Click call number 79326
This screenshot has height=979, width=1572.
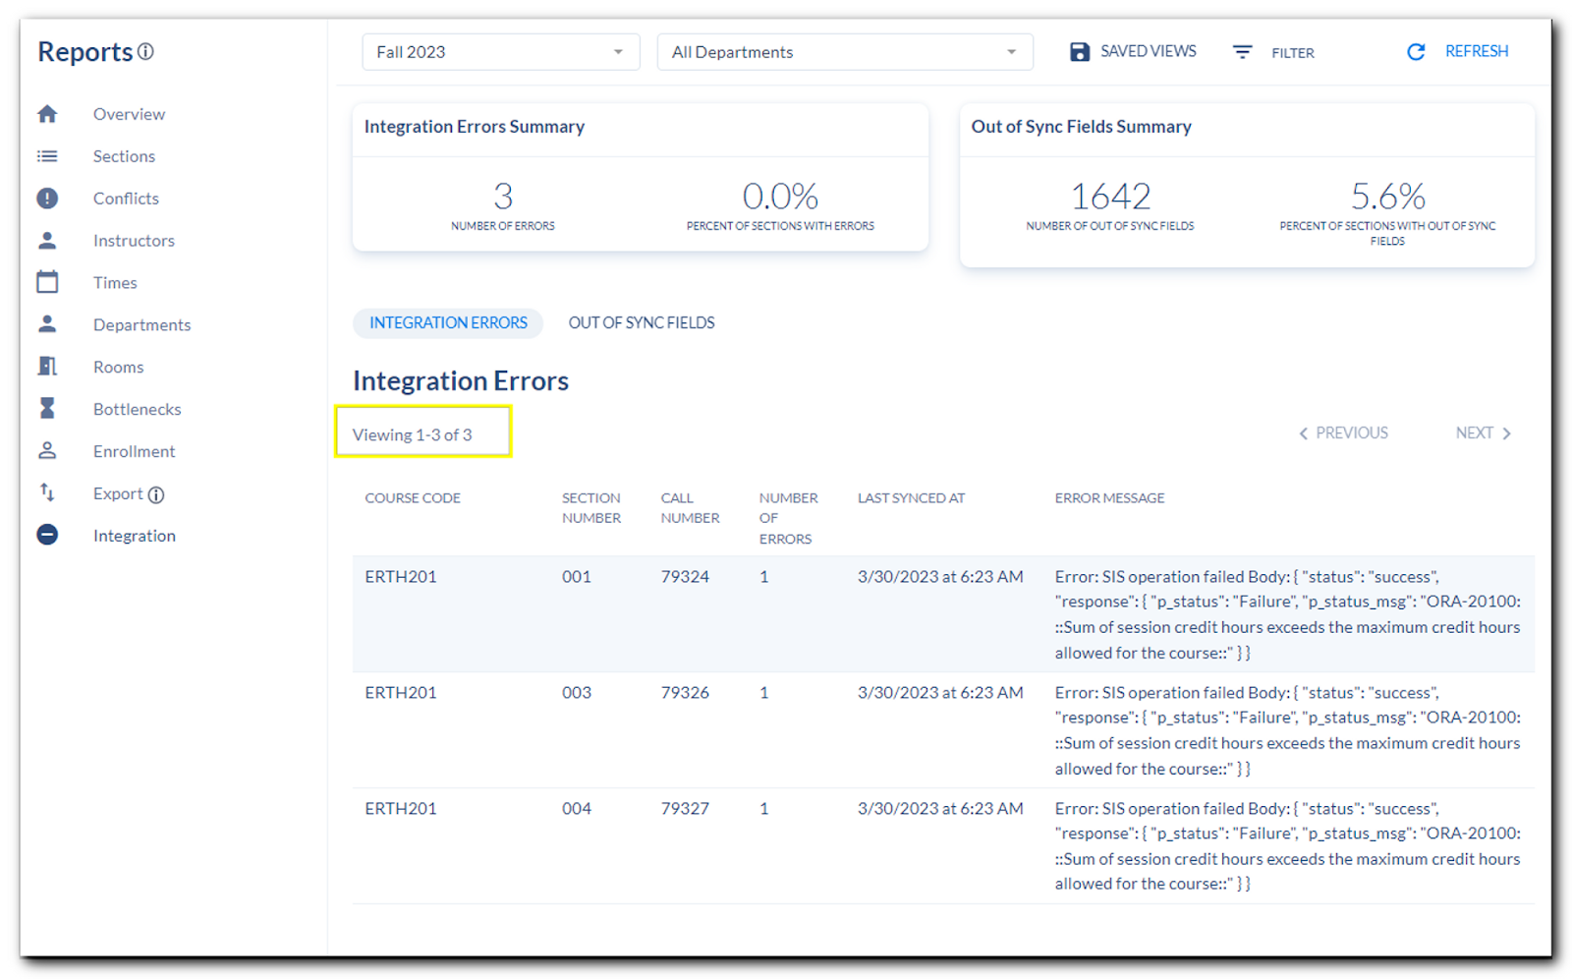(x=685, y=693)
